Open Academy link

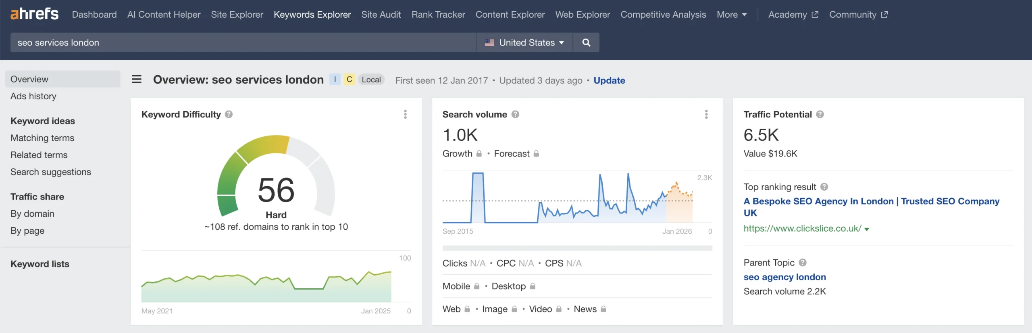[787, 14]
